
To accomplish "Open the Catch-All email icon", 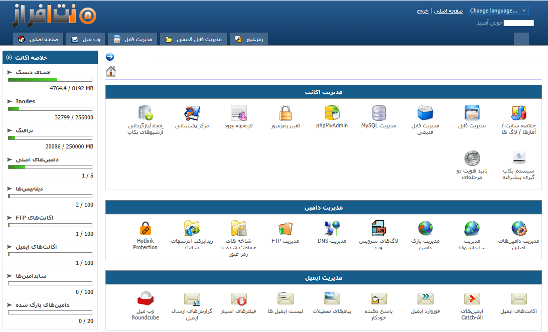I will pos(472,299).
